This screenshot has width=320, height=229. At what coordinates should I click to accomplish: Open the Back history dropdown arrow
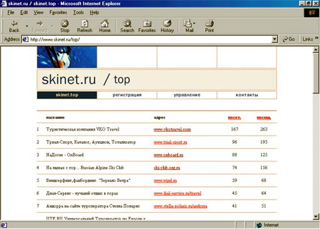point(27,26)
